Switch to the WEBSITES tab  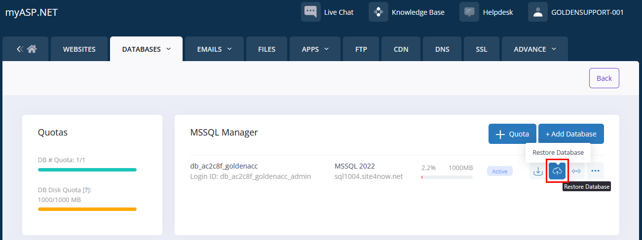[x=79, y=49]
